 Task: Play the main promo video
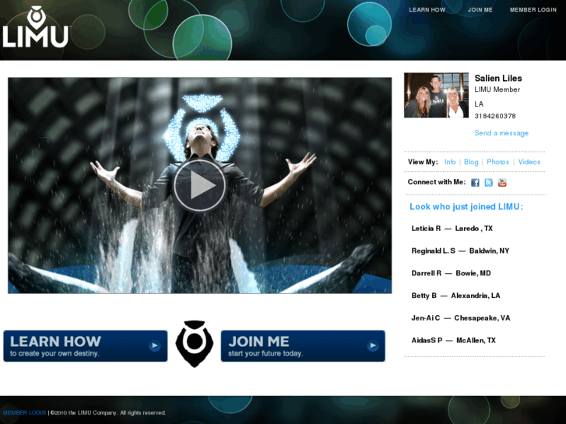tap(199, 185)
